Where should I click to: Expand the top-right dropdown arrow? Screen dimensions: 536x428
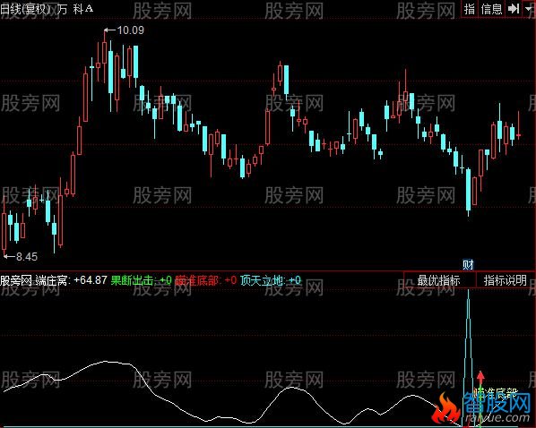point(529,9)
